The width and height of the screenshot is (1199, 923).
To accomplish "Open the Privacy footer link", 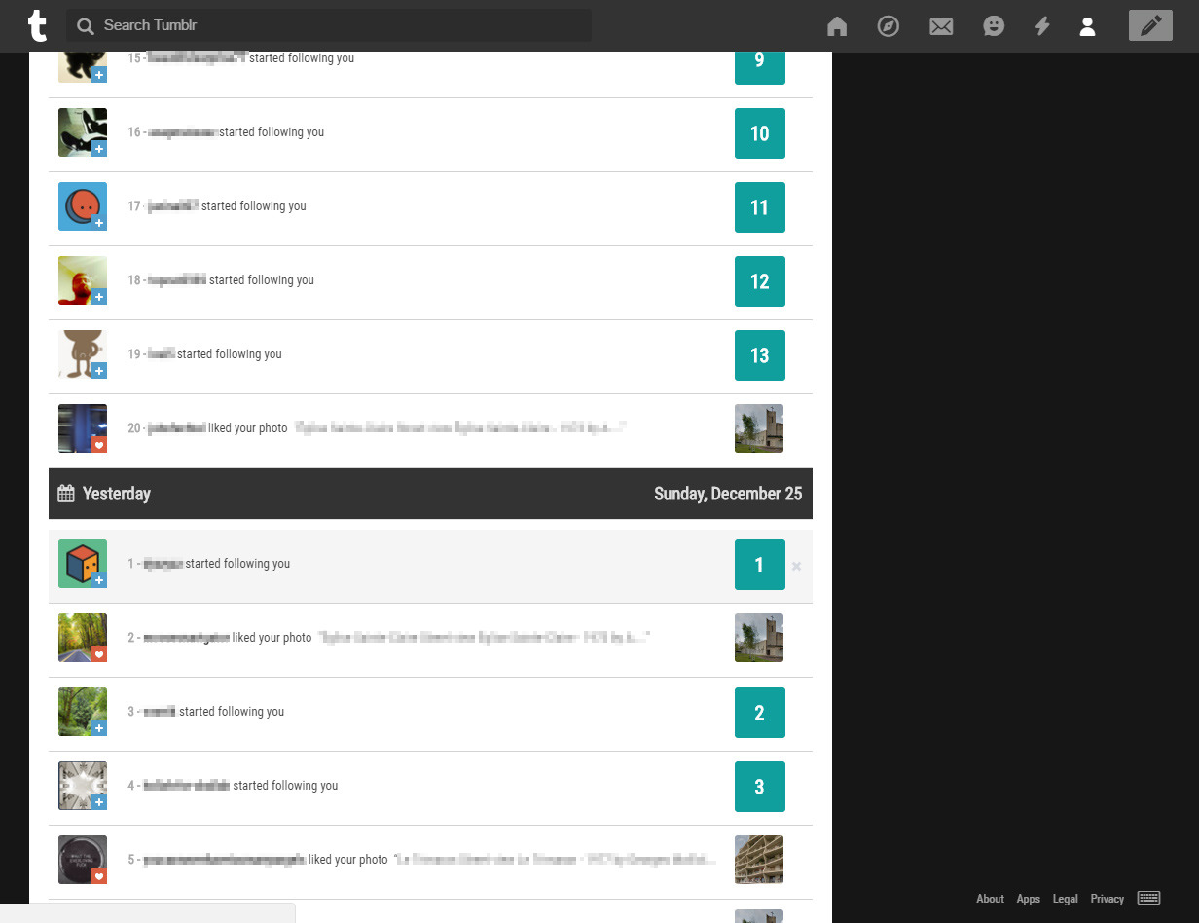I will pos(1108,899).
